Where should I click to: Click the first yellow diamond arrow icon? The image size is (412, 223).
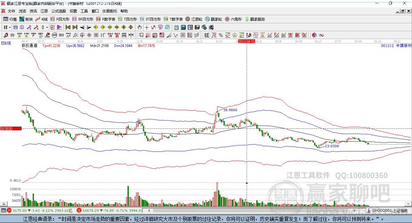pos(96,27)
